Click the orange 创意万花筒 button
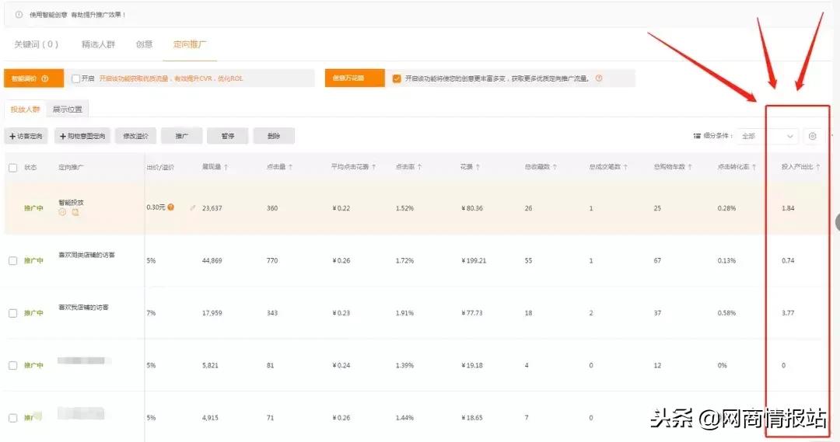Viewport: 840px width, 442px height. pos(355,78)
